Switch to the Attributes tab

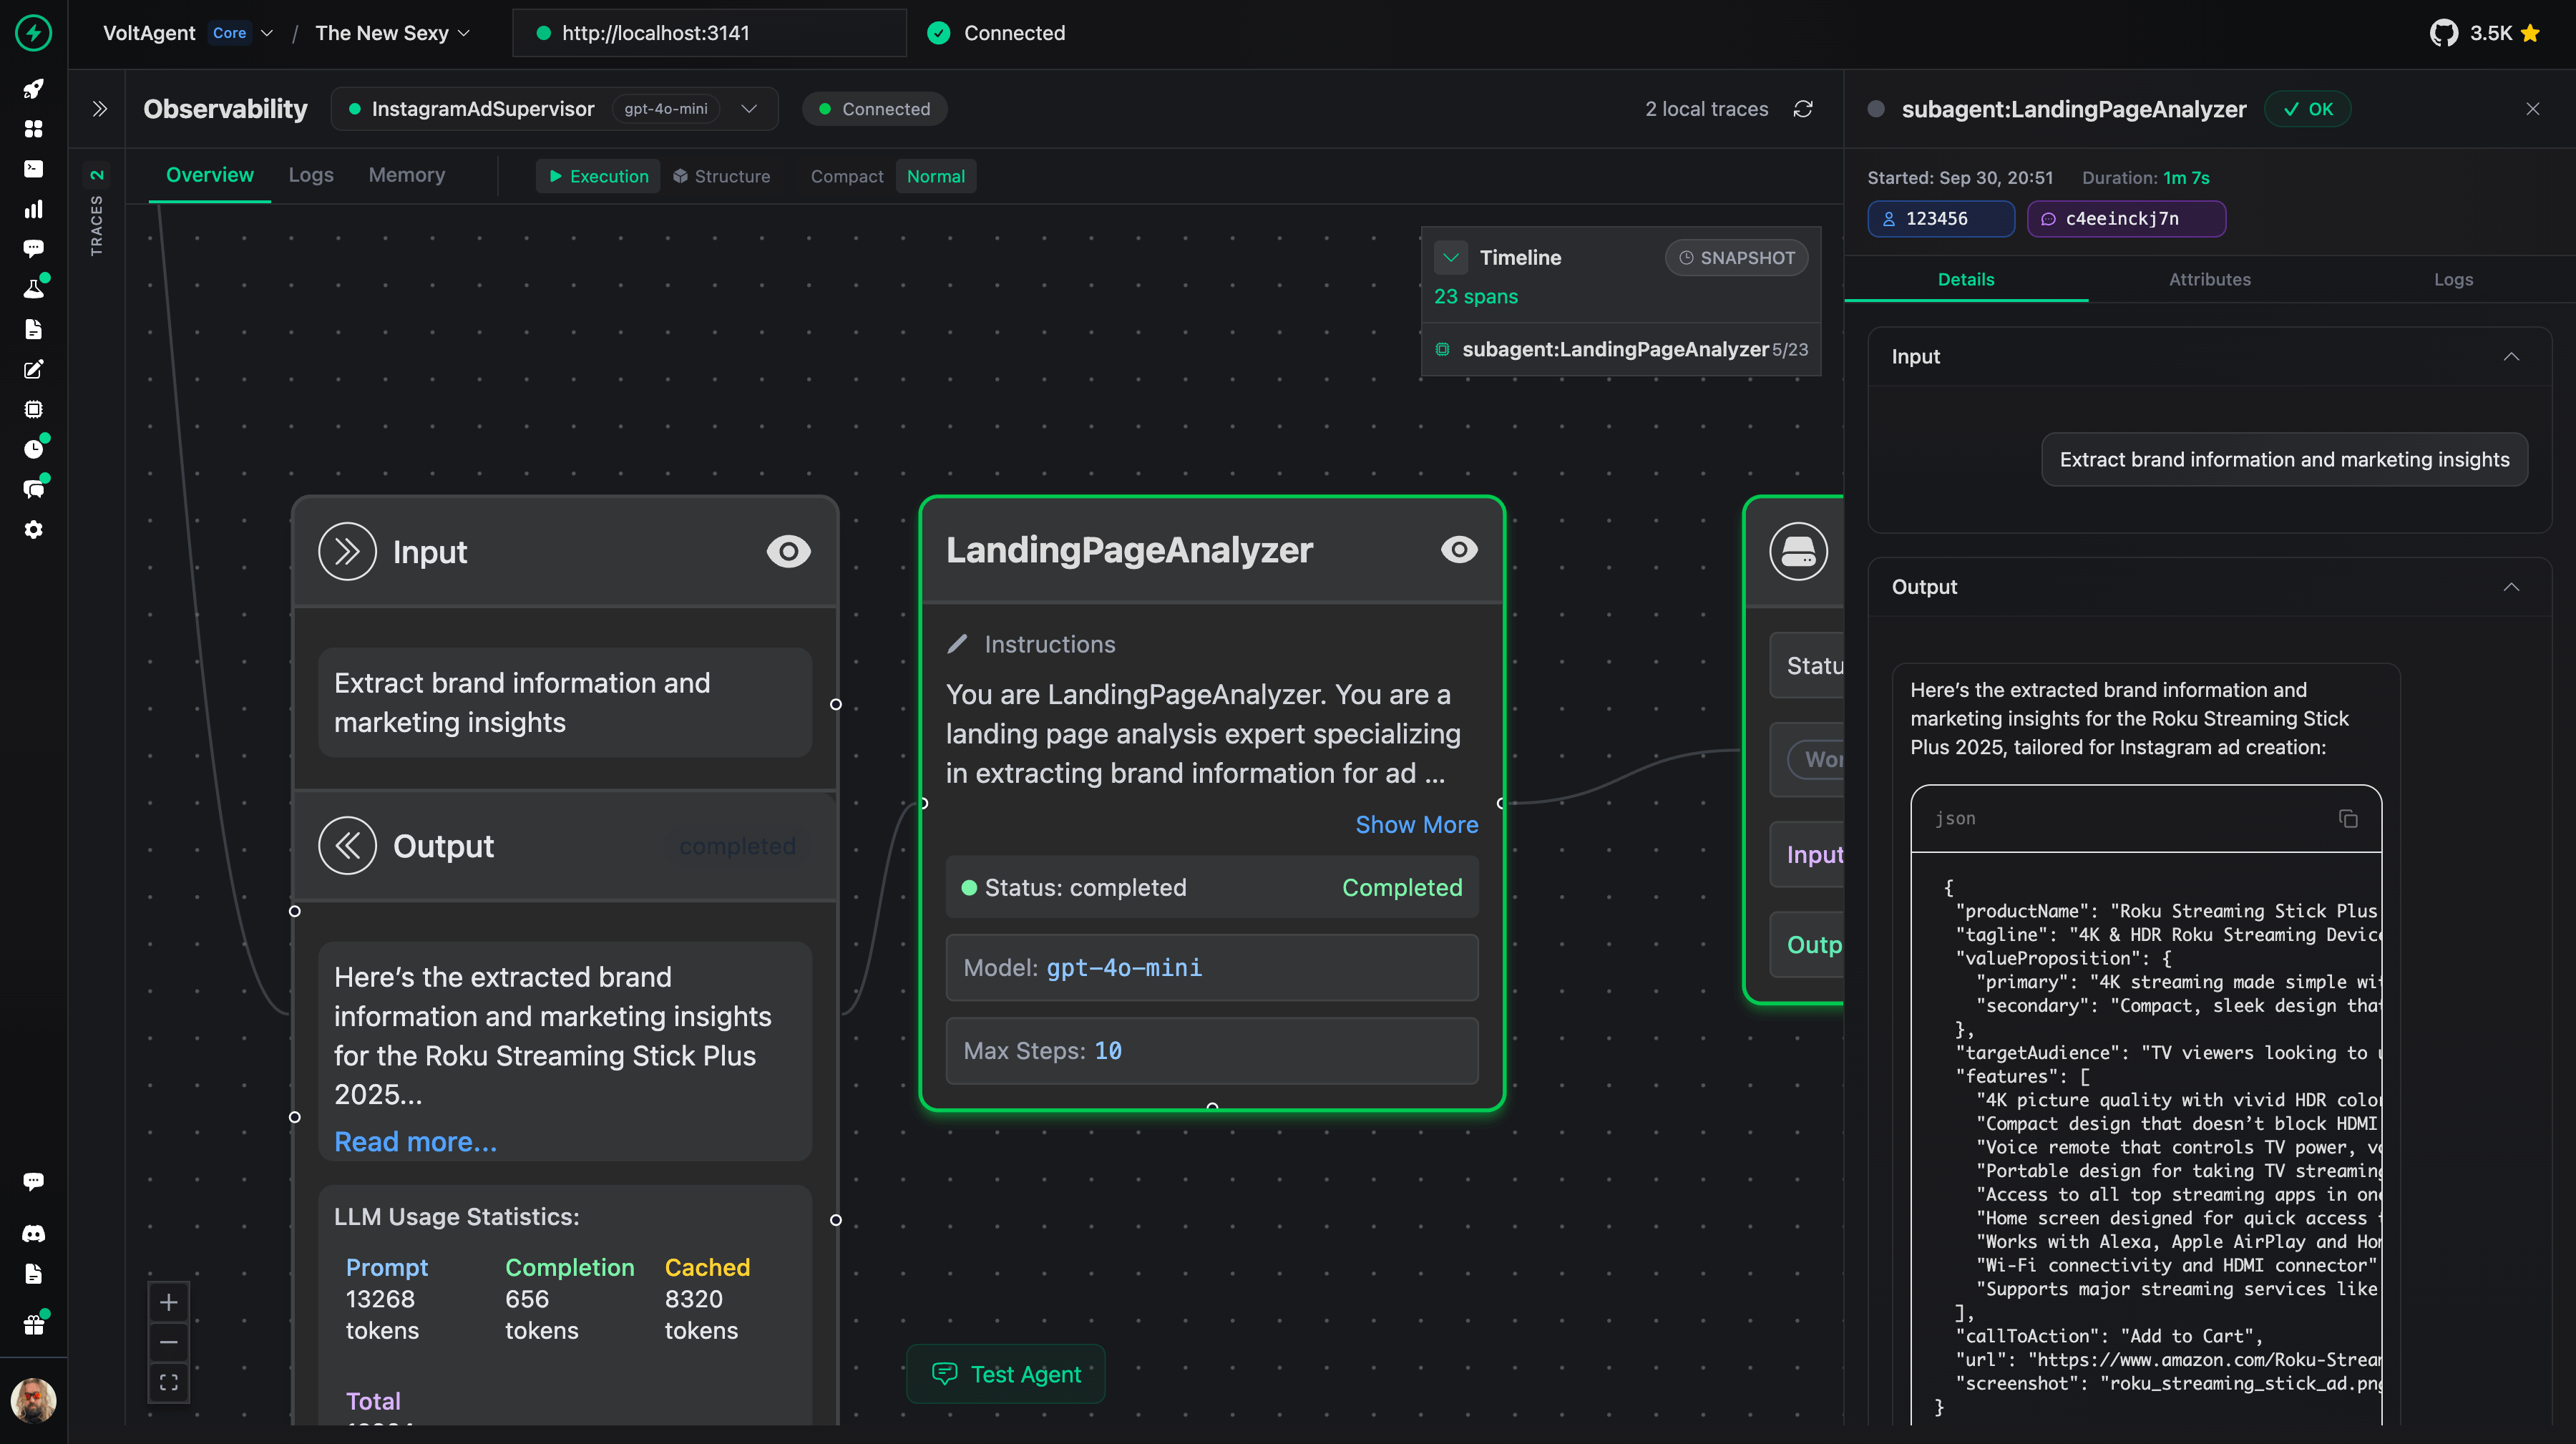2209,279
